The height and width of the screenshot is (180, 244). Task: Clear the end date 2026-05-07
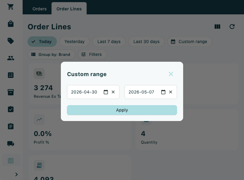coord(171,92)
